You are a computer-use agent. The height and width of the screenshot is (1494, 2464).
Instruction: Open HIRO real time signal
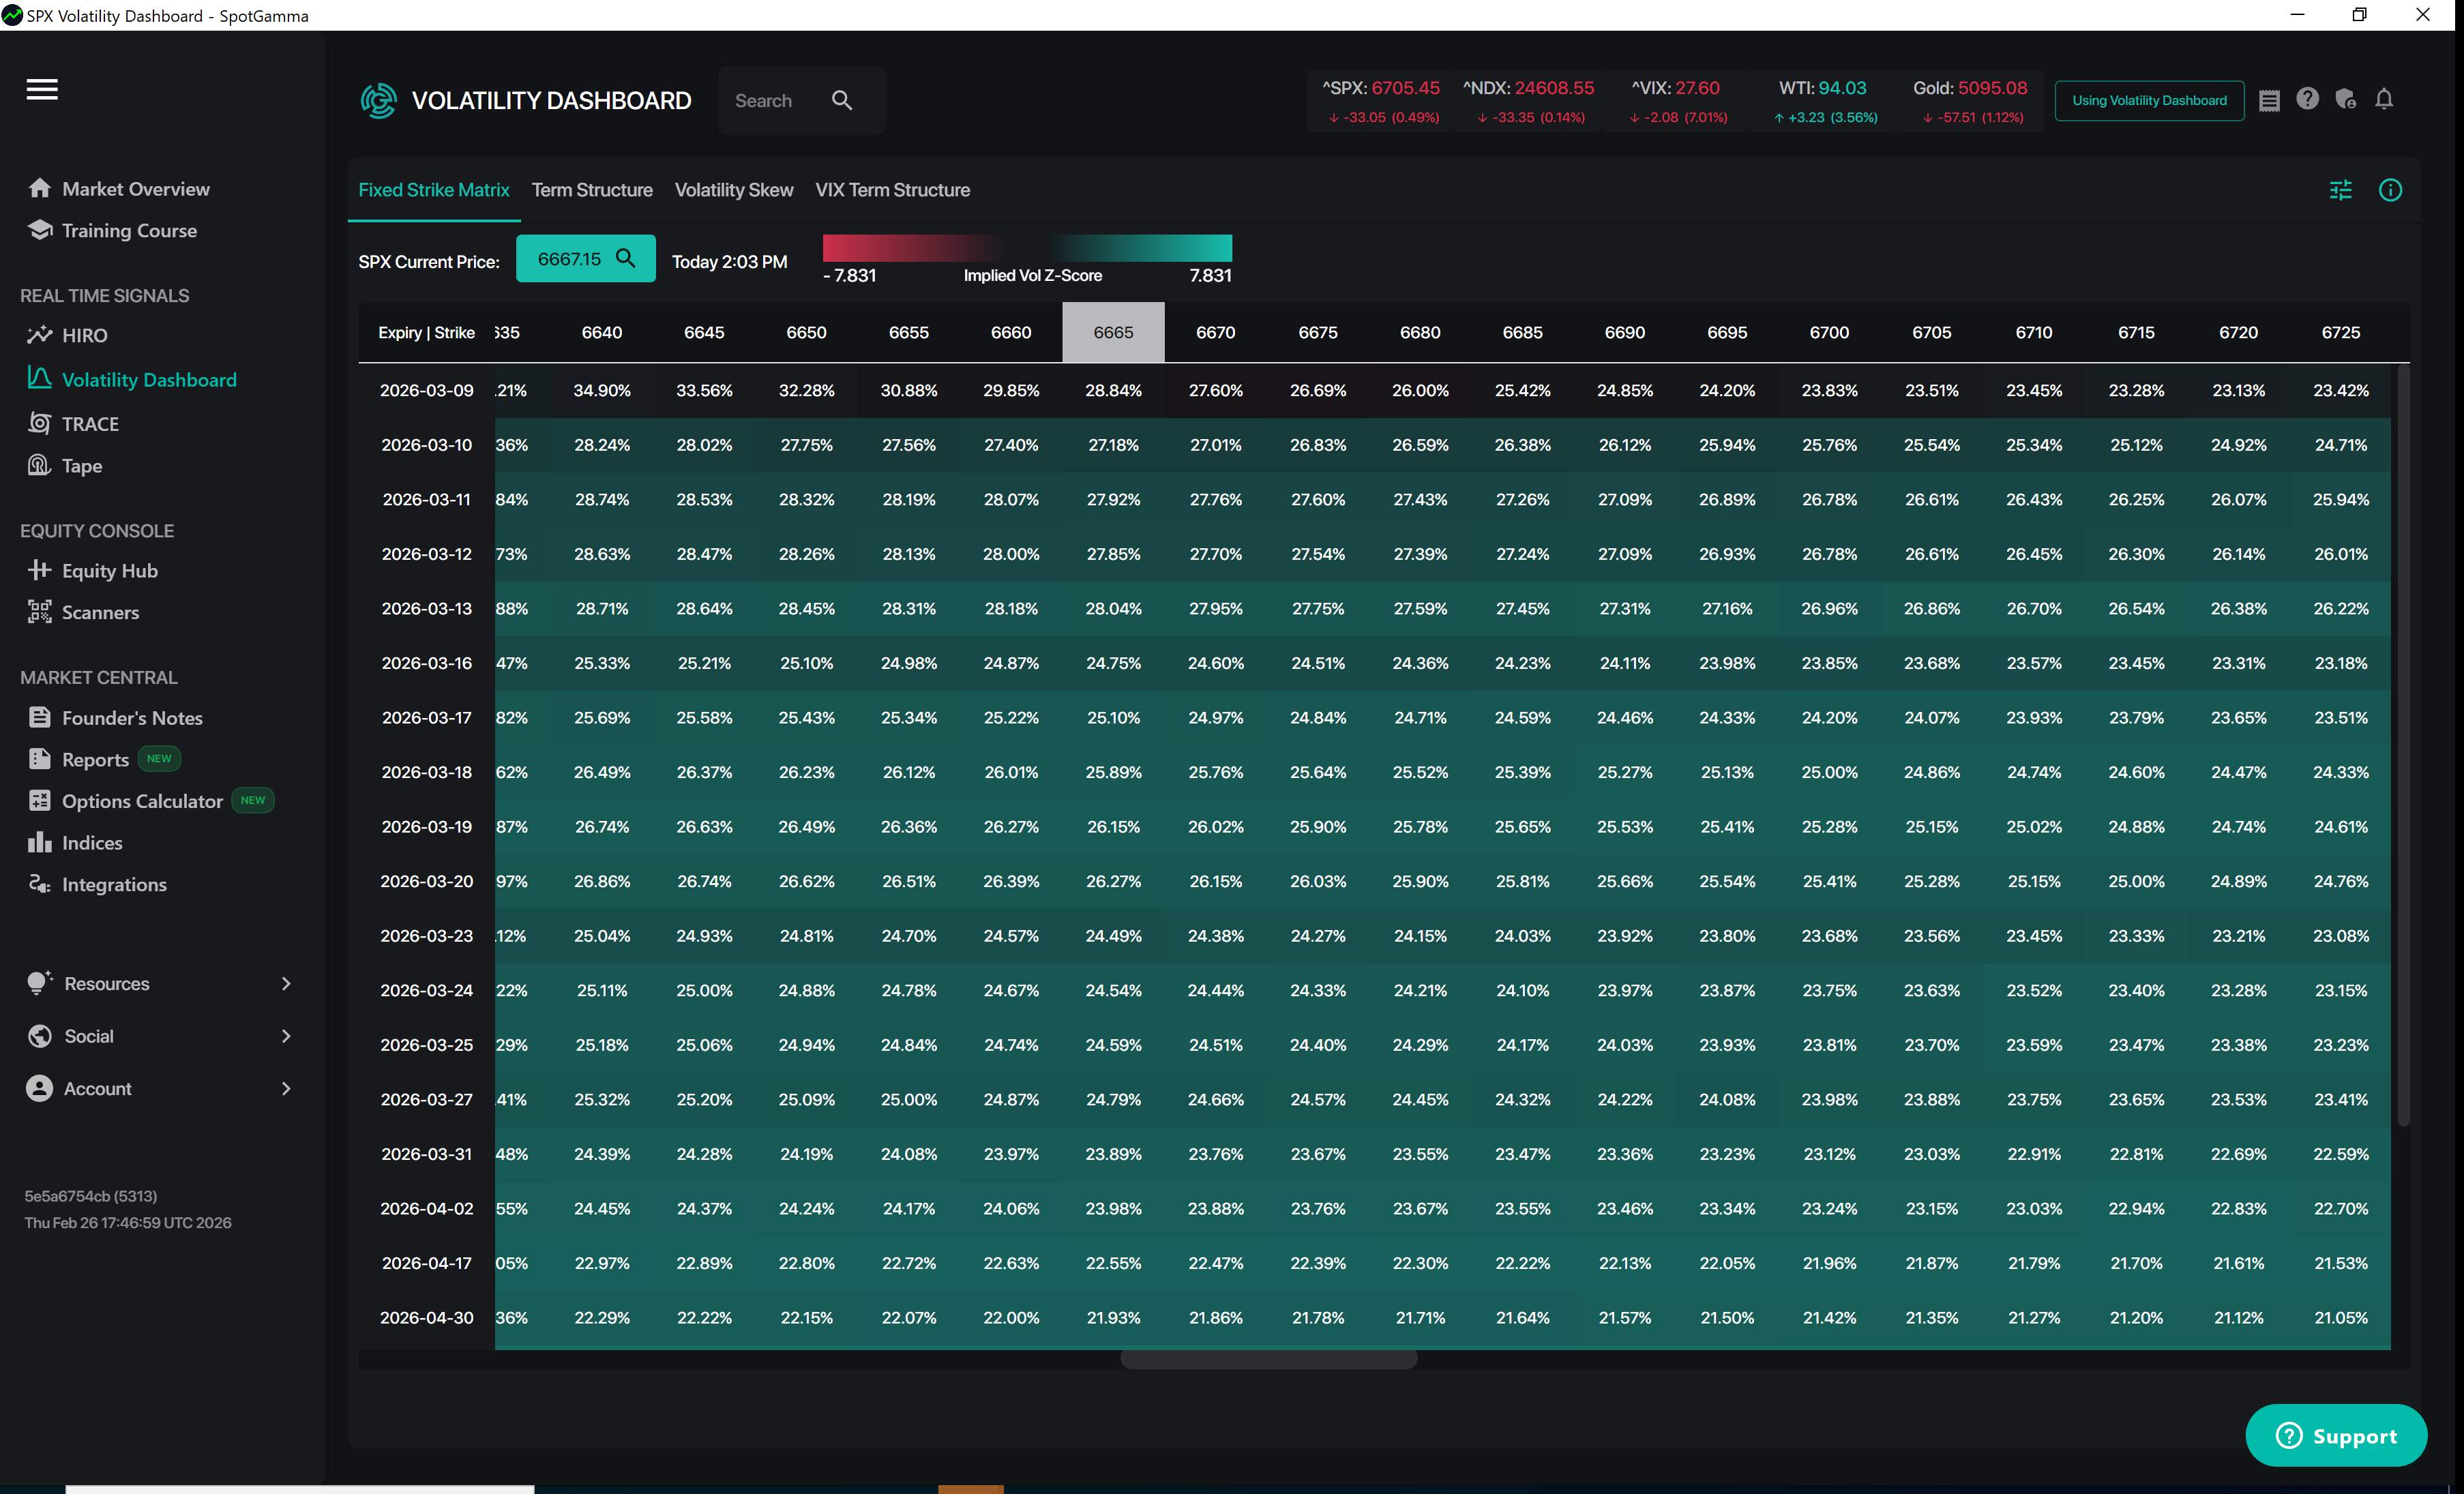click(x=84, y=335)
